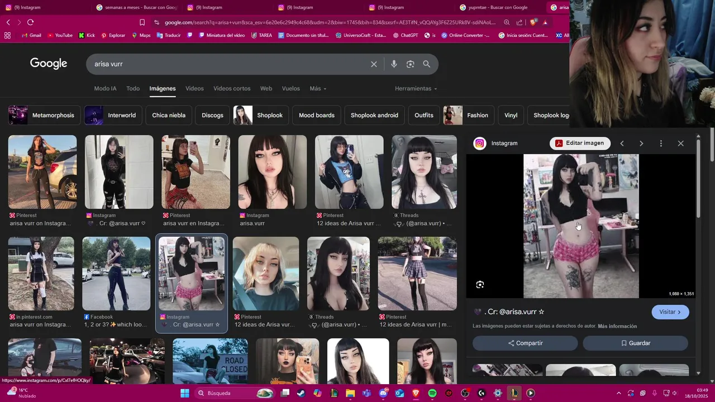Search inside image with Lens icon on preview
The width and height of the screenshot is (715, 402).
tap(480, 285)
